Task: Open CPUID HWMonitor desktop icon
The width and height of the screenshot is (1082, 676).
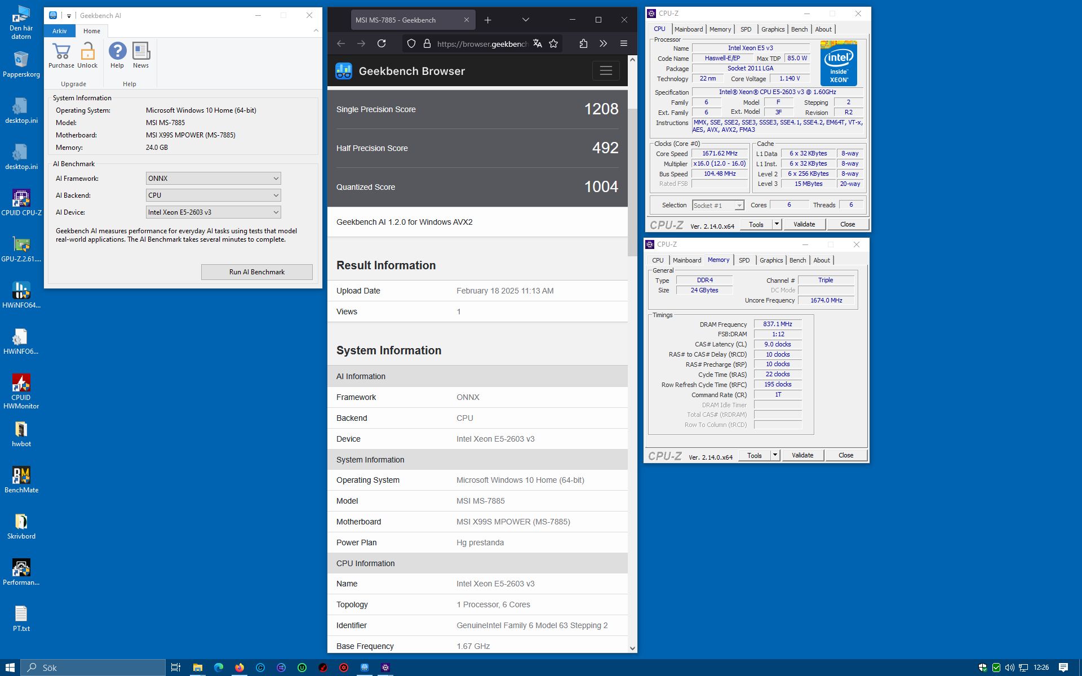Action: tap(21, 392)
